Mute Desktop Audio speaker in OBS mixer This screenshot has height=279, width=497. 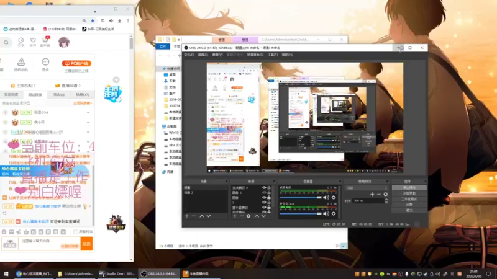(x=326, y=197)
